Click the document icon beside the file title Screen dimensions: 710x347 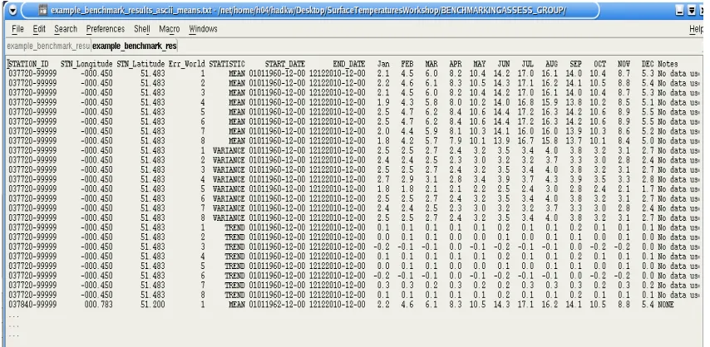[x=42, y=10]
